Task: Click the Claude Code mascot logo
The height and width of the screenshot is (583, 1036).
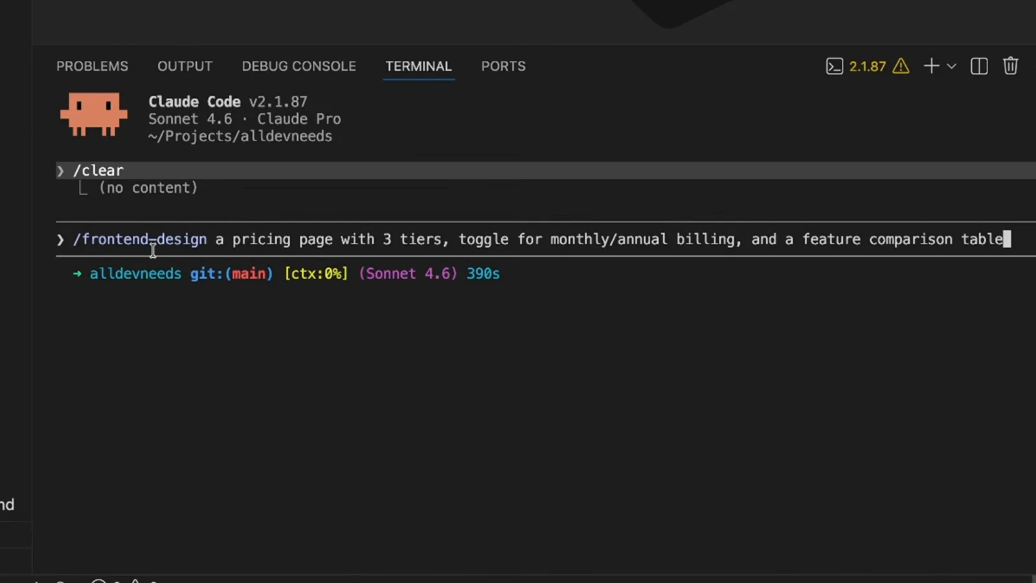Action: click(x=94, y=115)
